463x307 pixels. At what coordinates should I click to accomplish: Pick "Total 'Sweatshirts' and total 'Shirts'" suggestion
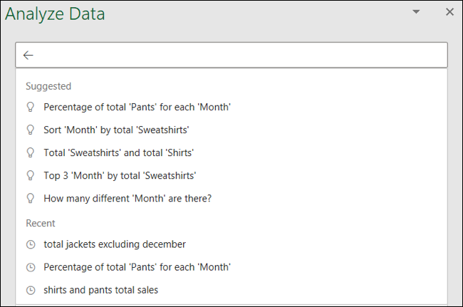pyautogui.click(x=118, y=152)
